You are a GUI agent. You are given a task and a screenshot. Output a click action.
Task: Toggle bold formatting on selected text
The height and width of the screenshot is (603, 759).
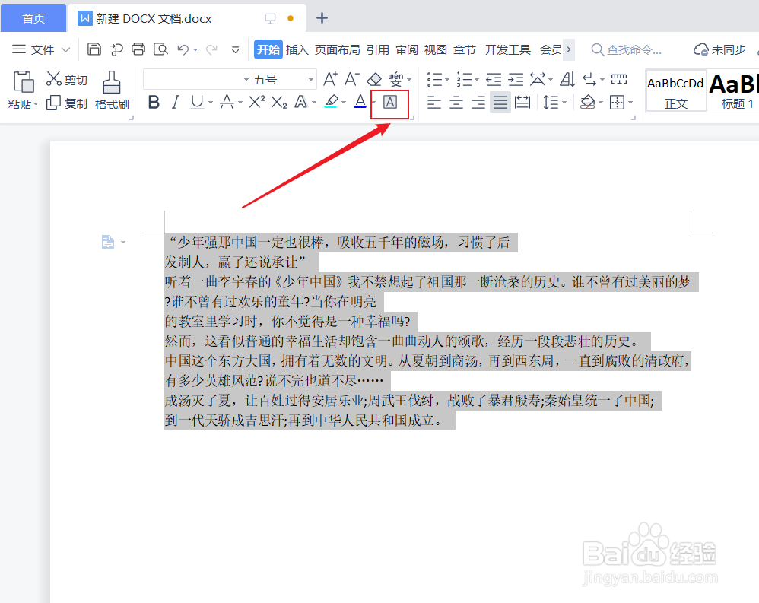coord(154,102)
